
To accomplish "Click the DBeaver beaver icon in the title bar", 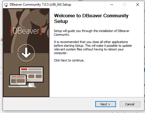I will coord(6,5).
